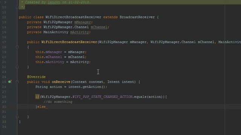Image resolution: width=241 pixels, height=135 pixels.
Task: Click the onReceive method name
Action: [x=61, y=82]
